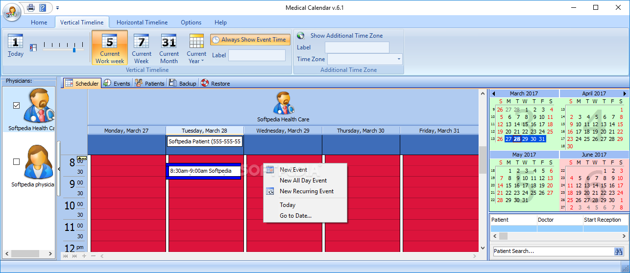The image size is (630, 273).
Task: Open the Home ribbon tab
Action: (39, 22)
